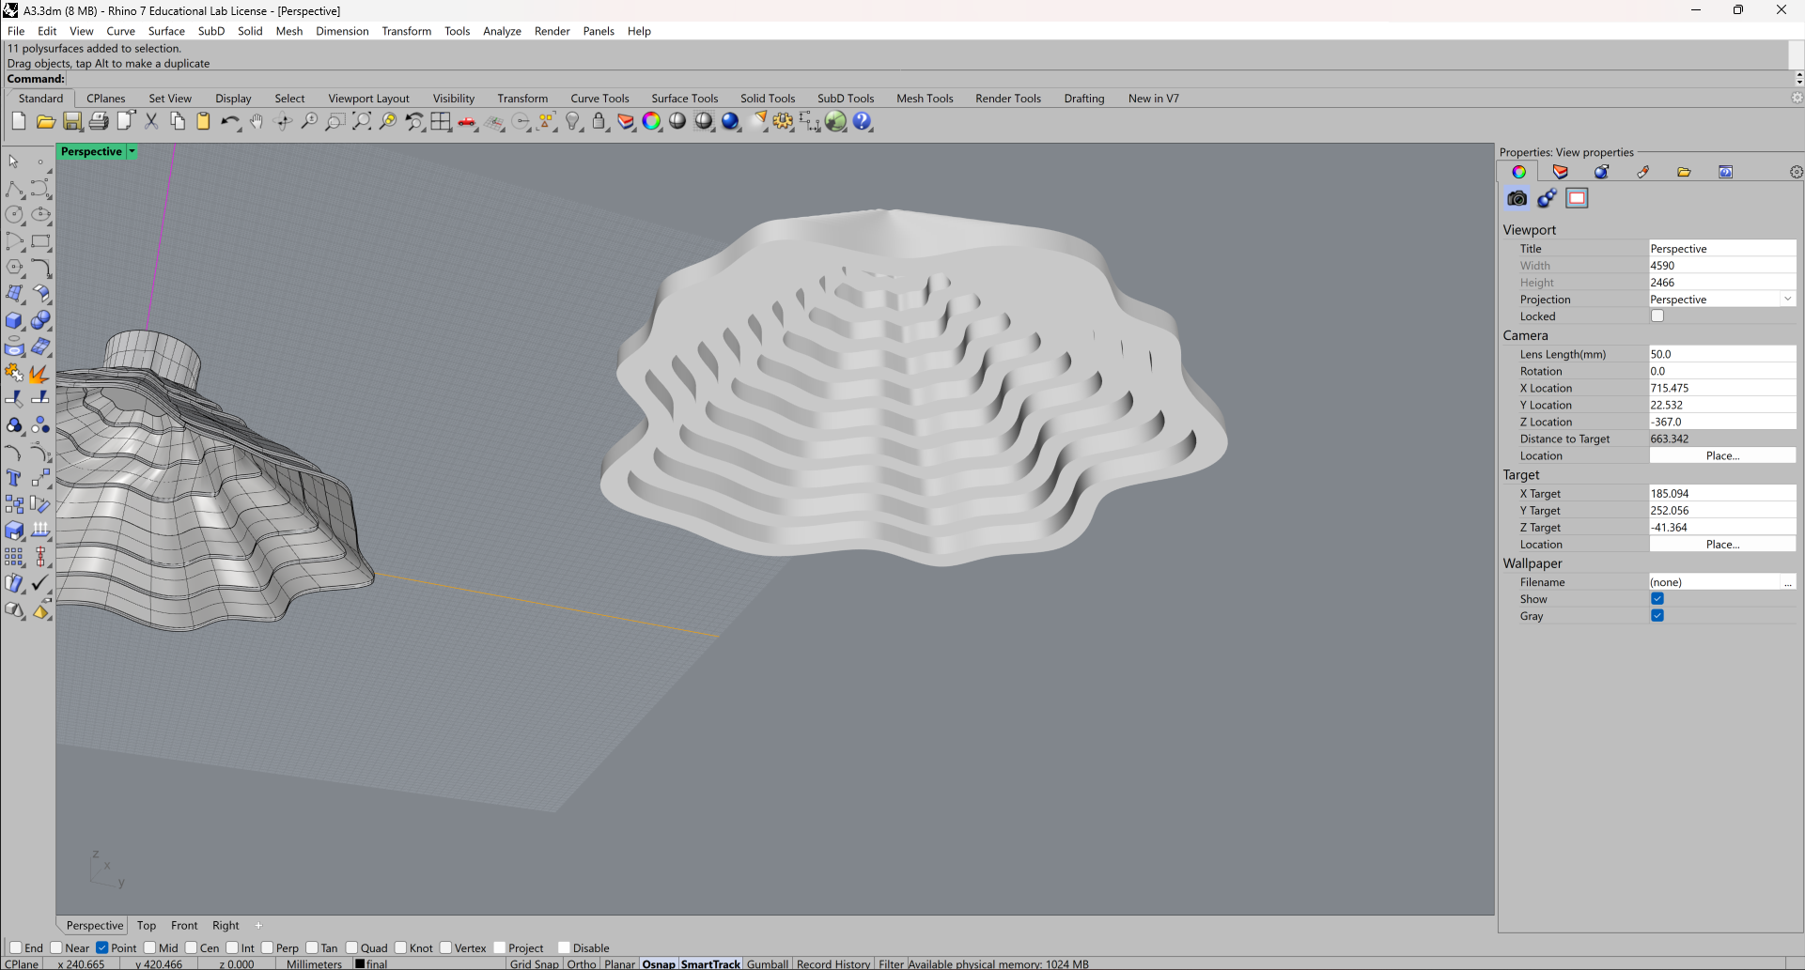Click the Paste clipboard icon

click(203, 121)
